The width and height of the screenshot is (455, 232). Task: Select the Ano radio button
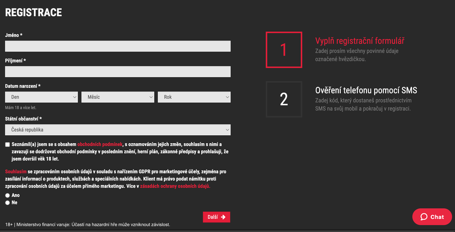tap(8, 195)
